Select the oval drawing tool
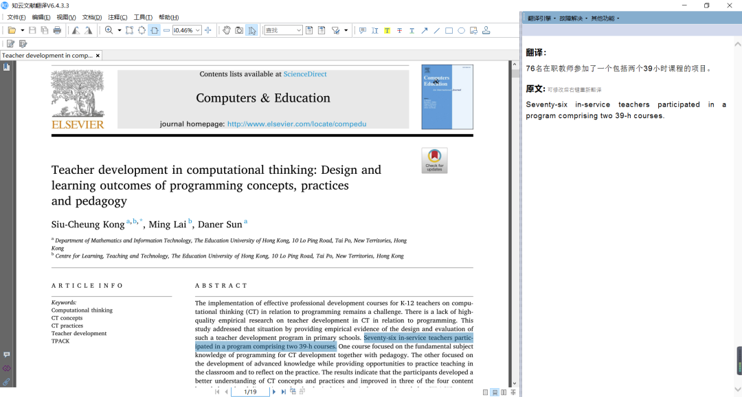This screenshot has height=397, width=742. coord(462,30)
